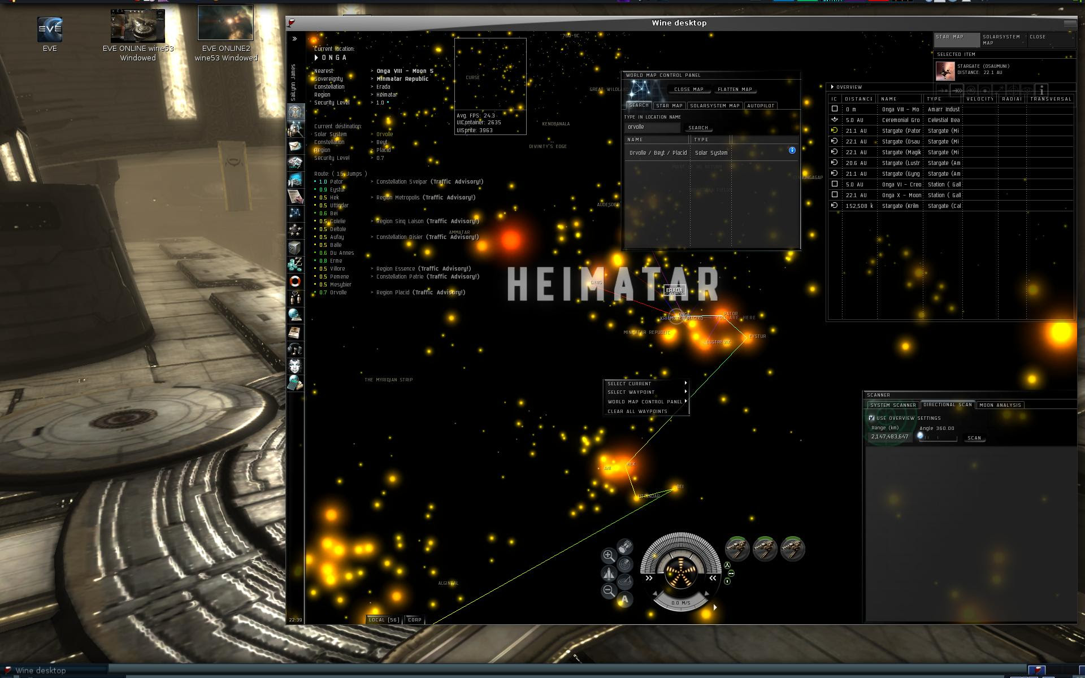This screenshot has width=1085, height=678.
Task: Open the calculator icon in the sidebar
Action: pos(295,383)
